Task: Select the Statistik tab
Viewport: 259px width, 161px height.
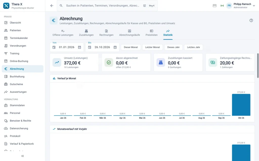Action: click(168, 33)
